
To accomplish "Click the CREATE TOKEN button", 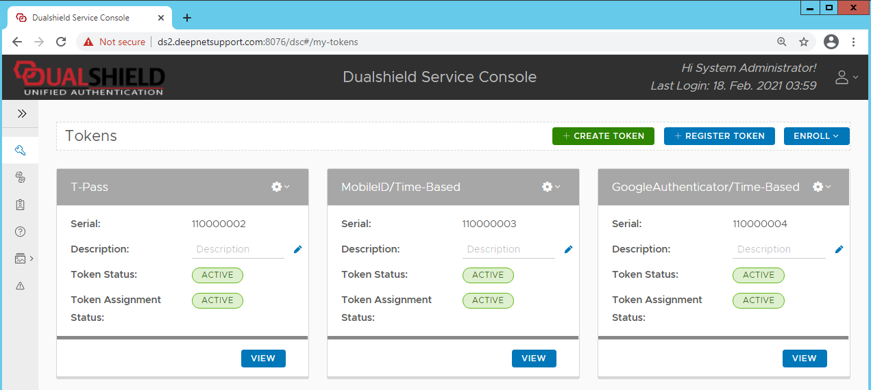I will 603,136.
